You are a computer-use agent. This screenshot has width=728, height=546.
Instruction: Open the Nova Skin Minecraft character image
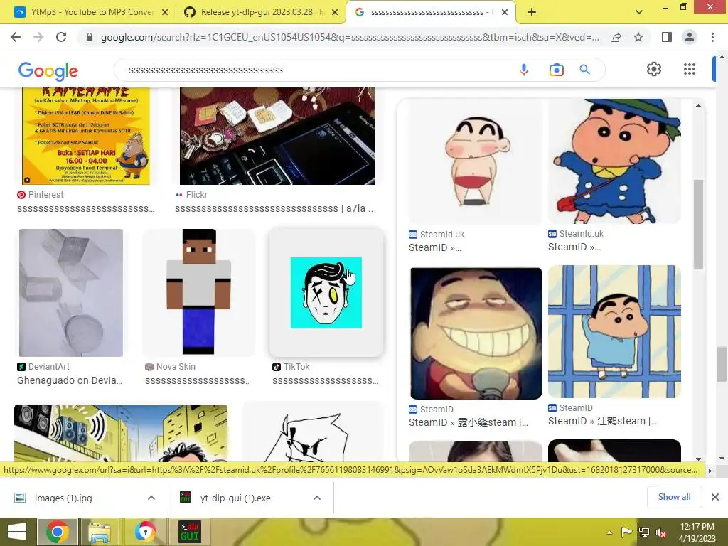[x=199, y=292]
